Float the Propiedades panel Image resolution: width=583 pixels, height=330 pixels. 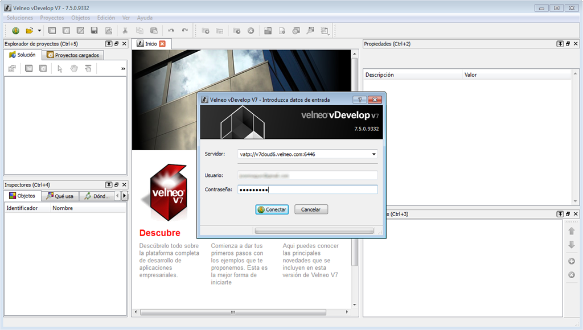[568, 43]
